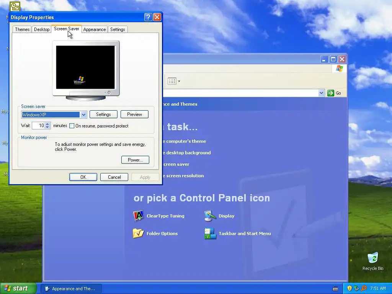Click the Start button

[x=18, y=288]
